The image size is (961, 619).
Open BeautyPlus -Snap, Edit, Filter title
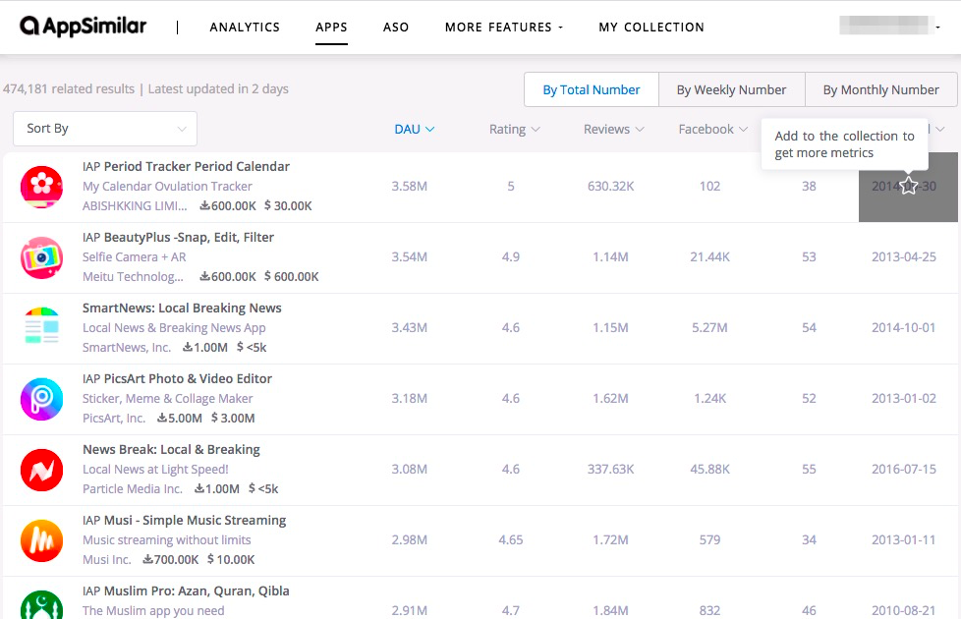click(189, 237)
